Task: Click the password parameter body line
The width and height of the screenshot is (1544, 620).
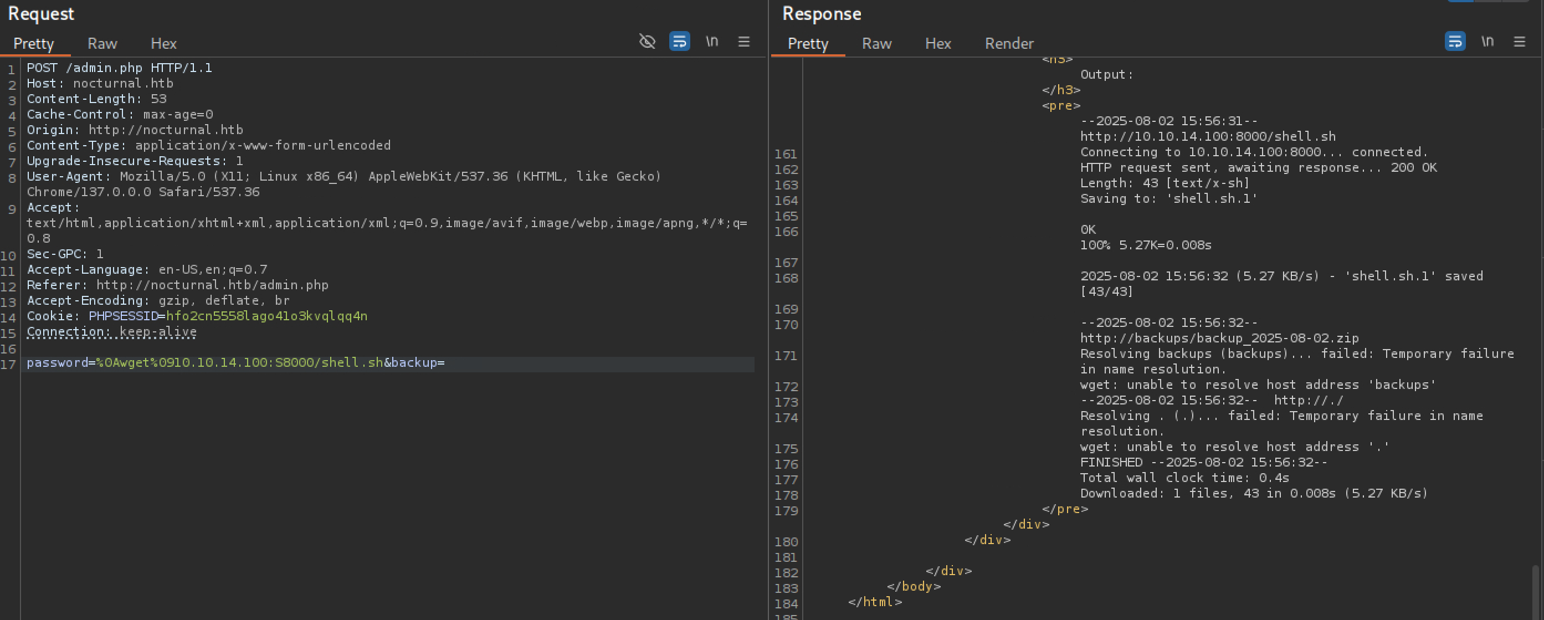Action: click(235, 363)
